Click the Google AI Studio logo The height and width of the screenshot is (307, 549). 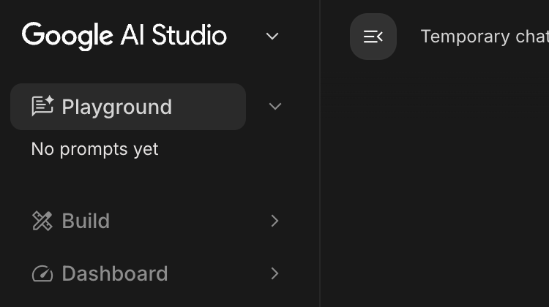coord(124,35)
